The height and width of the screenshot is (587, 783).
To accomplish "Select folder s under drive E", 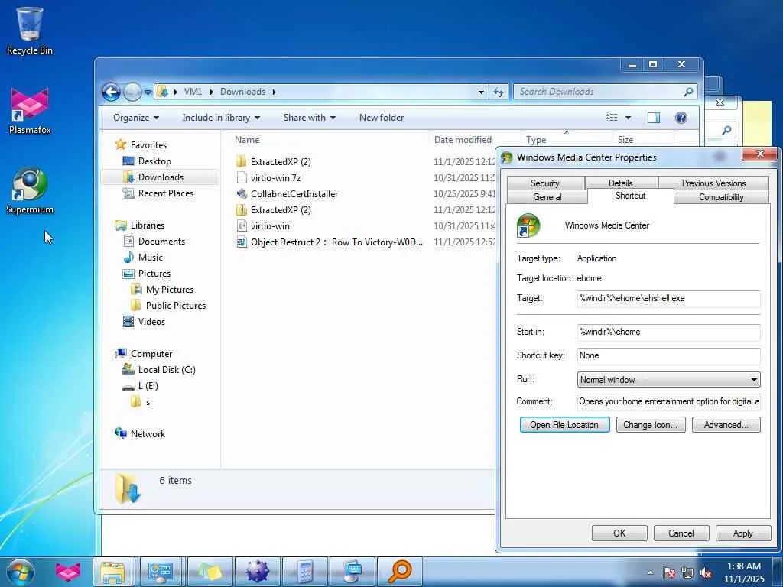I will tap(148, 402).
